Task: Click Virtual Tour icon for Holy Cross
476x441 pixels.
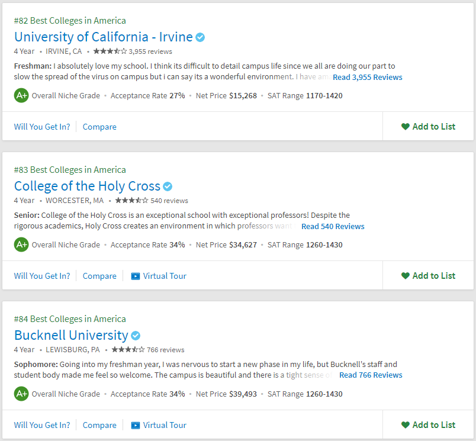Action: coord(136,276)
